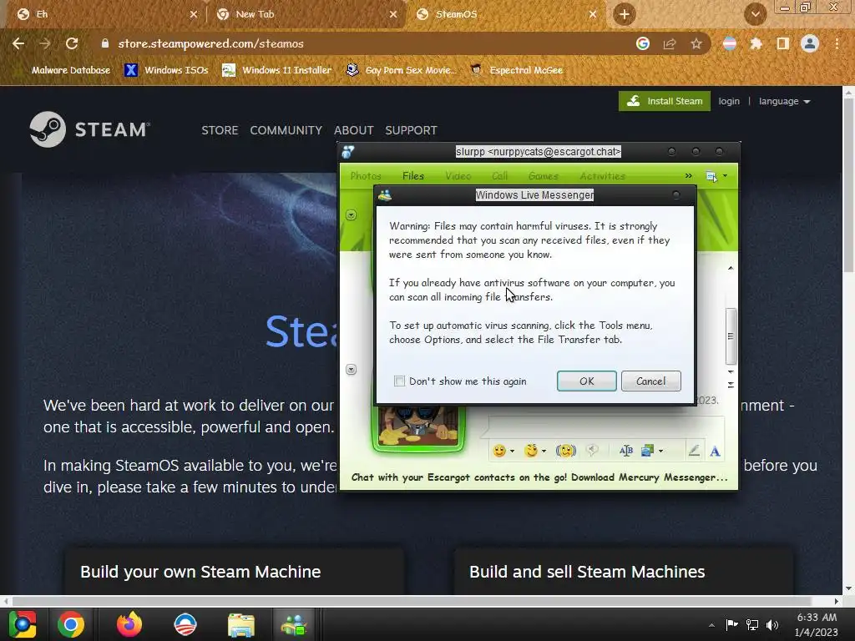The height and width of the screenshot is (641, 855).
Task: Open the Video tab in chat window
Action: pos(458,175)
